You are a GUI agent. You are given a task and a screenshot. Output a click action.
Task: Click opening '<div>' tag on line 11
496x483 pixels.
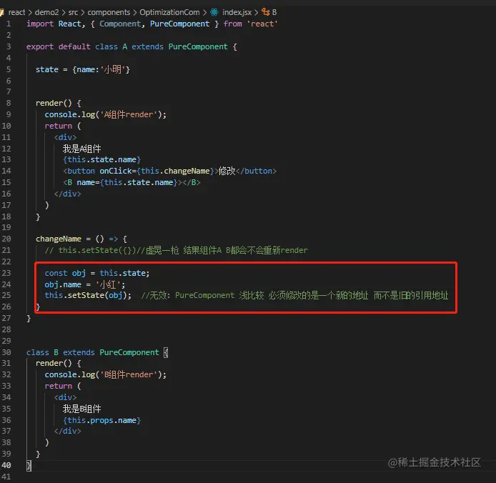(65, 137)
